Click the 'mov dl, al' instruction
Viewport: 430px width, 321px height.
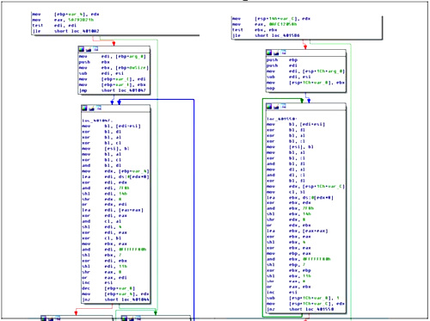(286, 170)
